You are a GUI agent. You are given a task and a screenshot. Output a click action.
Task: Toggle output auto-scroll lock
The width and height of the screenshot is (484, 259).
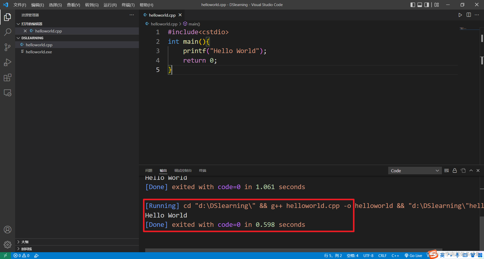455,170
